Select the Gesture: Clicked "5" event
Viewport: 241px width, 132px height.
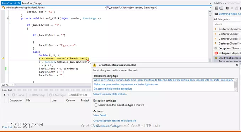tap(227, 39)
